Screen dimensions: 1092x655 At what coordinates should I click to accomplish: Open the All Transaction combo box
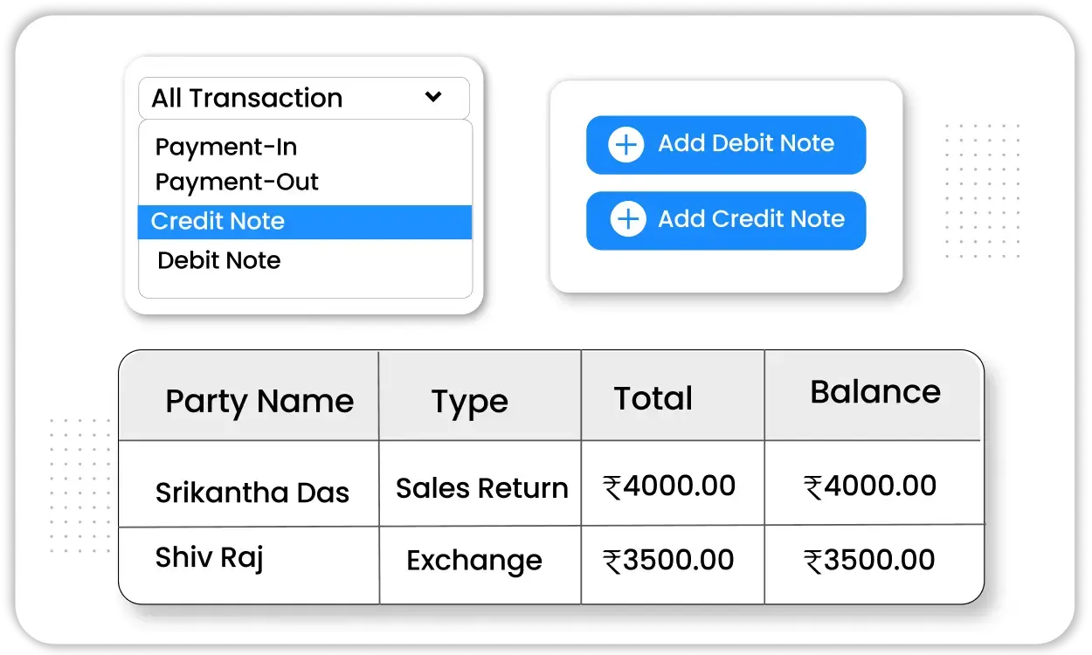(303, 98)
